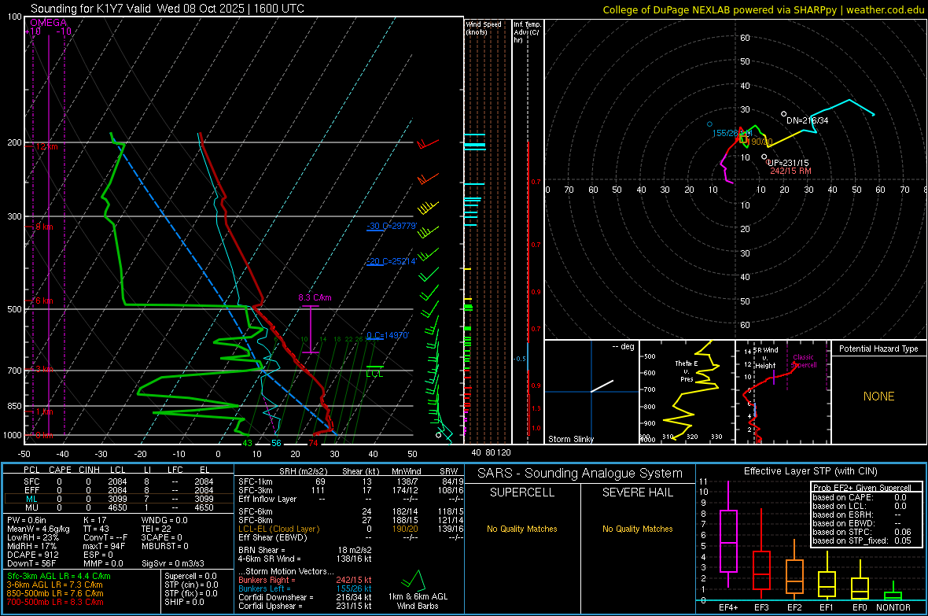The image size is (928, 616).
Task: Select the OMEGA label on the skew-T
Action: click(x=49, y=23)
